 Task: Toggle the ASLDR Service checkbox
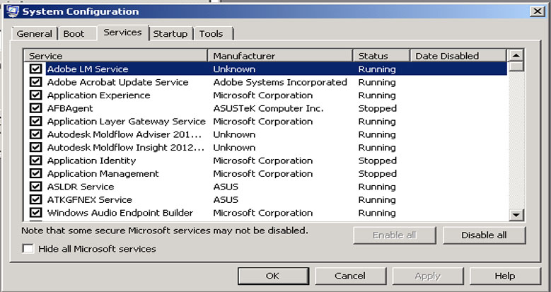pyautogui.click(x=35, y=187)
